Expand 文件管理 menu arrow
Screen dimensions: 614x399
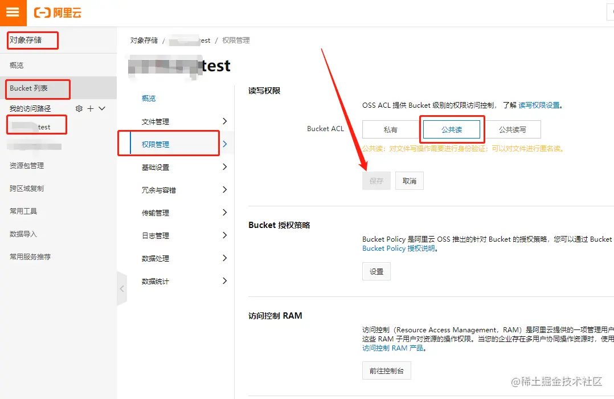tap(225, 121)
